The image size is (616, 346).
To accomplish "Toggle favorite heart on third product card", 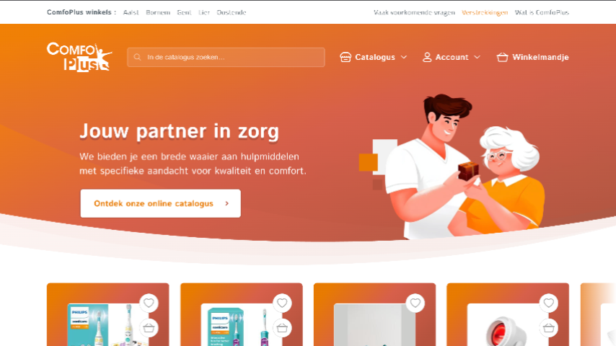I will [x=415, y=303].
